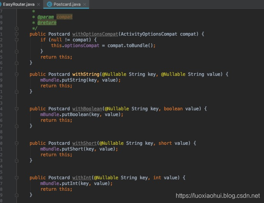Image resolution: width=264 pixels, height=203 pixels.
Task: Click the mBundle.putBoolean call
Action: 81,115
